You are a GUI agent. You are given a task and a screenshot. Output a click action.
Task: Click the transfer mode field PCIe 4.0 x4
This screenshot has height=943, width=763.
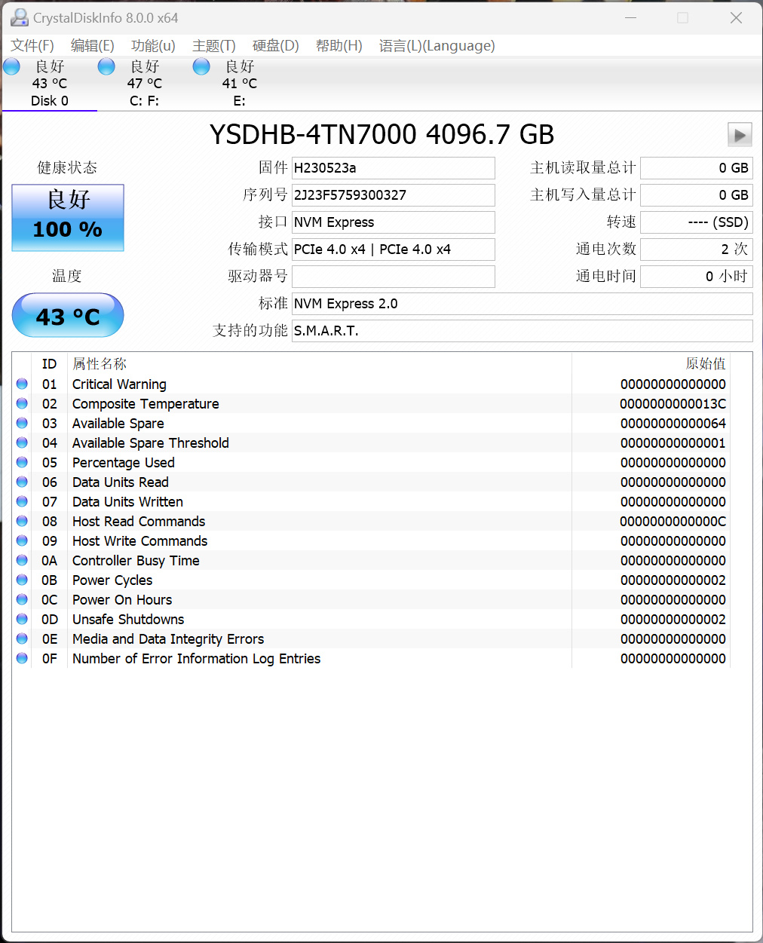coord(394,250)
